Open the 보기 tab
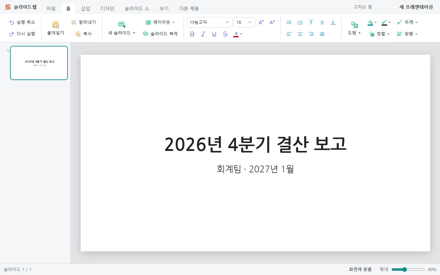 pos(164,9)
